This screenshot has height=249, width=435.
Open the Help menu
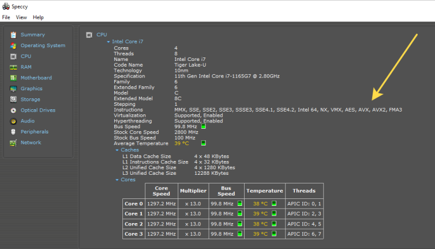(38, 17)
